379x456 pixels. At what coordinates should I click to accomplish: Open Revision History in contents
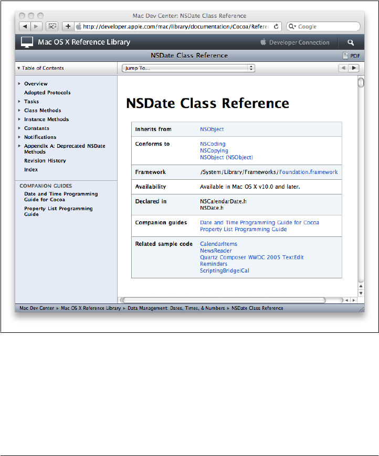[45, 160]
